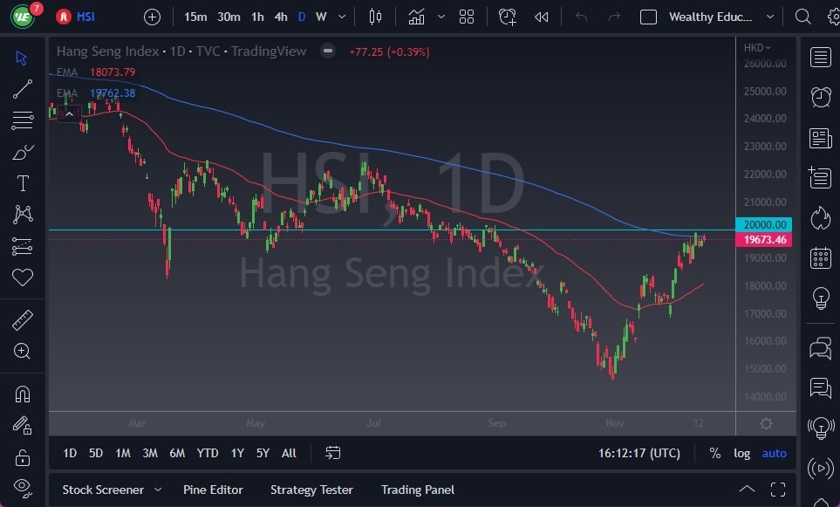
Task: Click the 1Y date range button
Action: click(x=236, y=453)
